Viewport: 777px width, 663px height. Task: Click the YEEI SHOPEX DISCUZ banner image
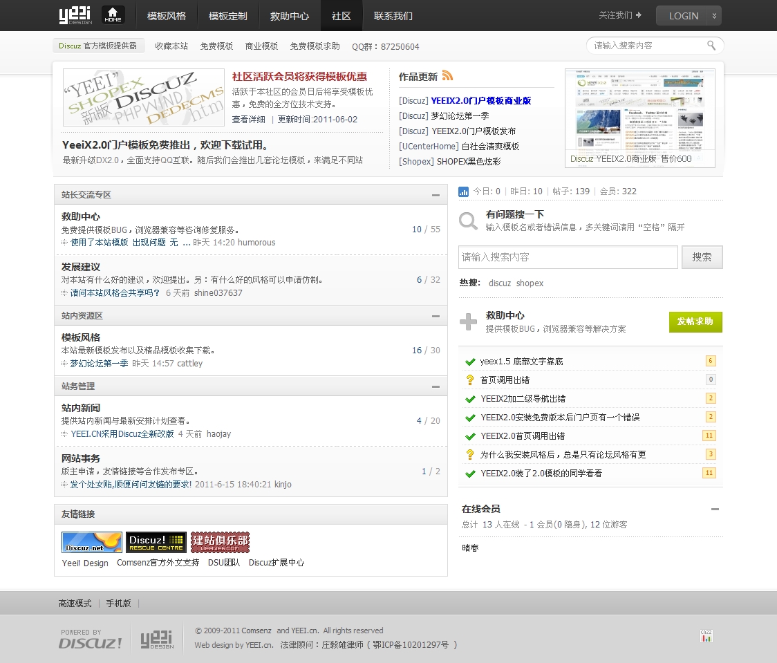pyautogui.click(x=144, y=97)
